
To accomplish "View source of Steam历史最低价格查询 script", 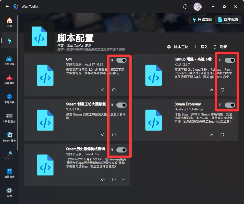I will [x=103, y=180].
